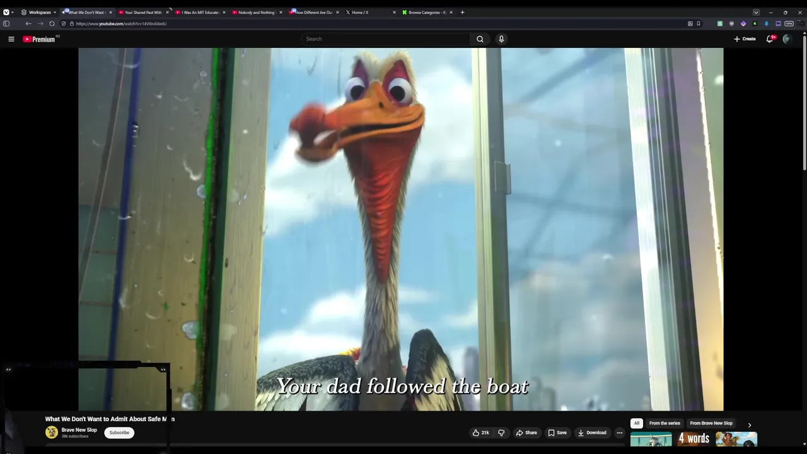Image resolution: width=807 pixels, height=454 pixels.
Task: Open the purple square extension icon
Action: (x=778, y=23)
